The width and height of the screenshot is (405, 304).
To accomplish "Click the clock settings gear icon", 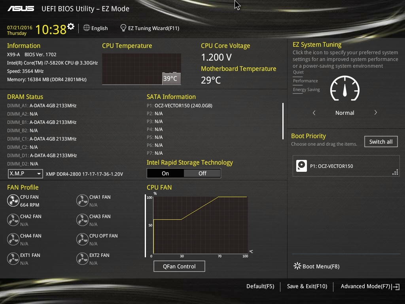I will click(x=71, y=27).
